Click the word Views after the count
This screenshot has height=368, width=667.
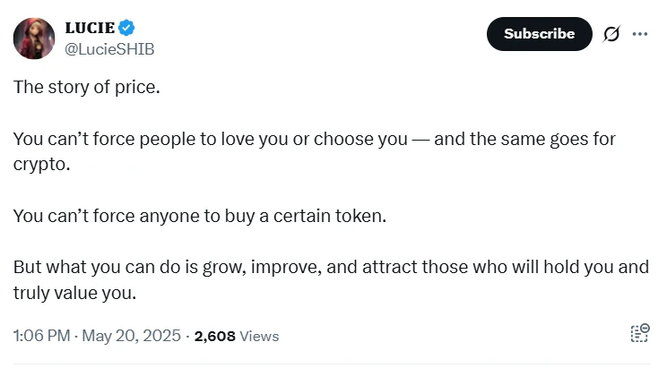coord(259,336)
